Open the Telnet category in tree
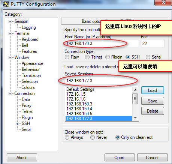172x164 pixels. [27, 111]
